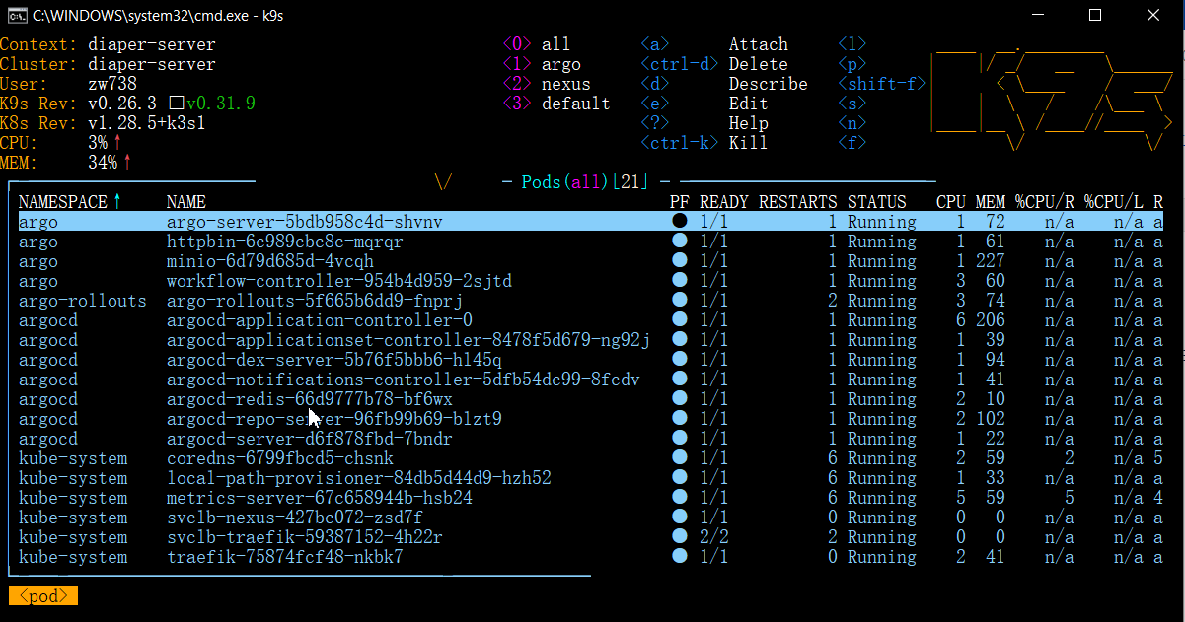
Task: Select the workflow-controller-954b4d959-2sjtd pod
Action: pyautogui.click(x=339, y=281)
